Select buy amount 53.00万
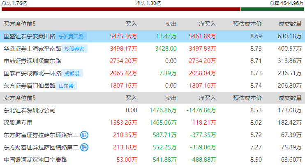305x165 pixels. [127, 160]
